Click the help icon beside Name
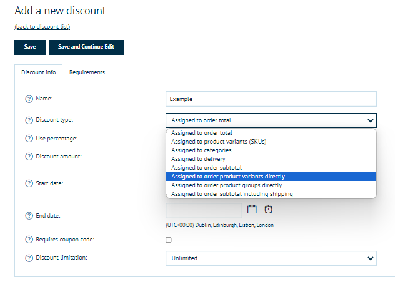Screen dimensions: 395x287 tap(29, 99)
